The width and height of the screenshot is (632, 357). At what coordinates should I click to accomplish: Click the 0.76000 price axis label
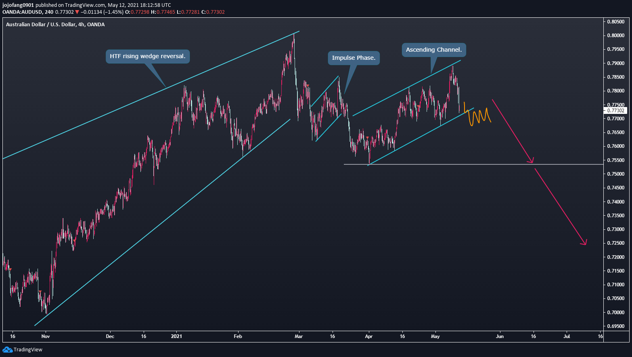[x=616, y=146]
